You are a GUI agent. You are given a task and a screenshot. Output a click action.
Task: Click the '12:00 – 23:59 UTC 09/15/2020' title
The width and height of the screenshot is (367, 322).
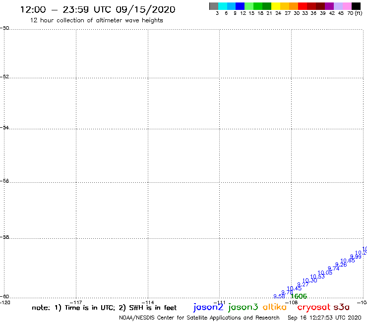pyautogui.click(x=98, y=10)
